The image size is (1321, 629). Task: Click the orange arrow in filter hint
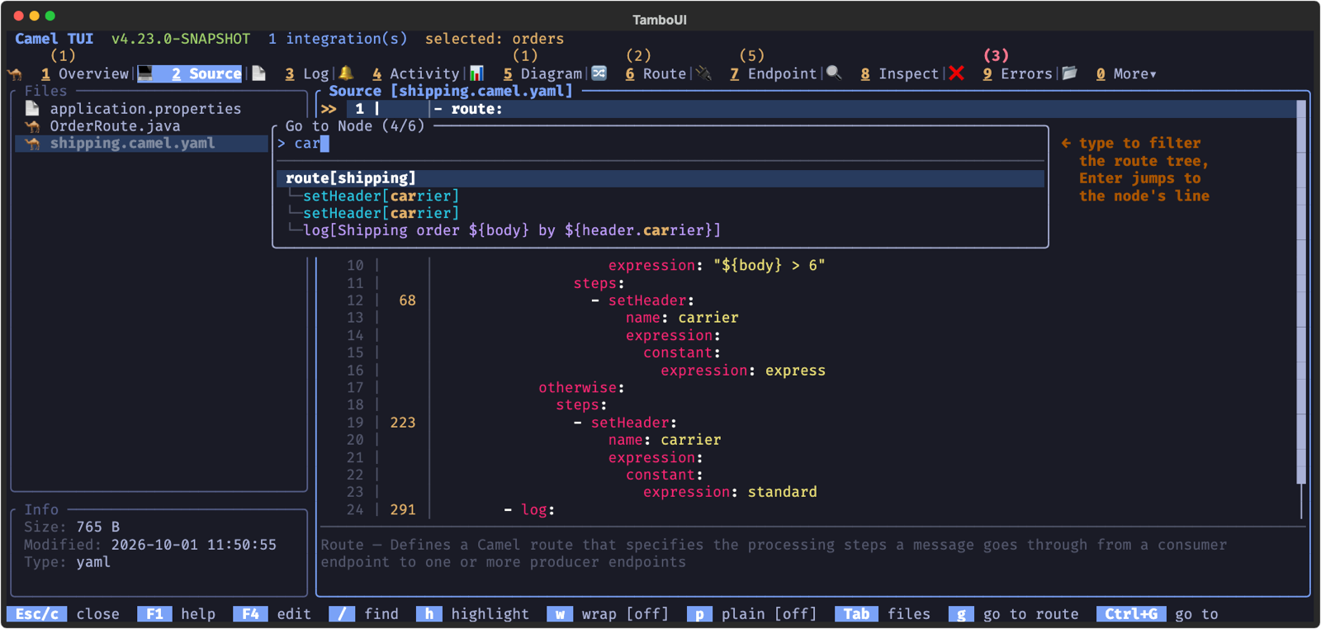tap(1066, 143)
